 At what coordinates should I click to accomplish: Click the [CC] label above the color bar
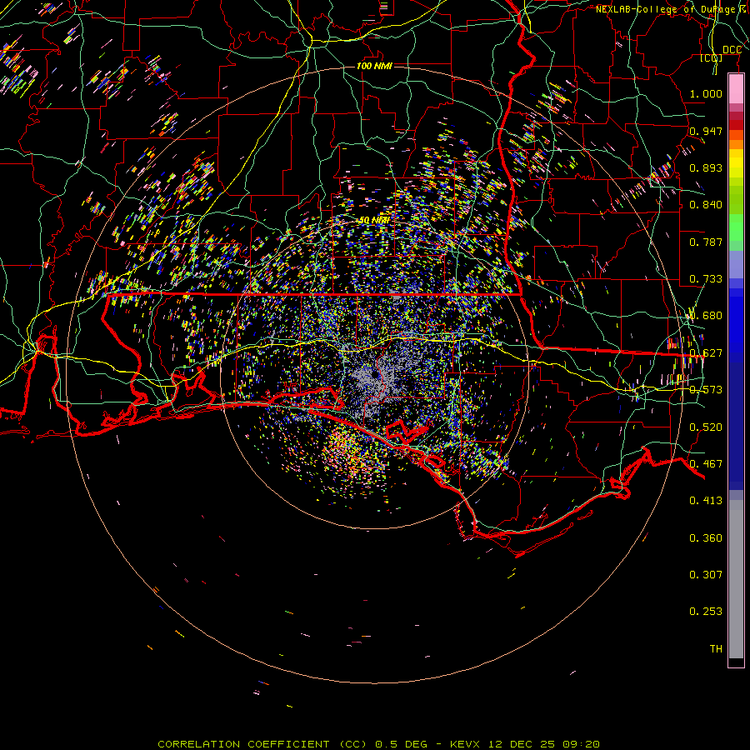(x=712, y=57)
